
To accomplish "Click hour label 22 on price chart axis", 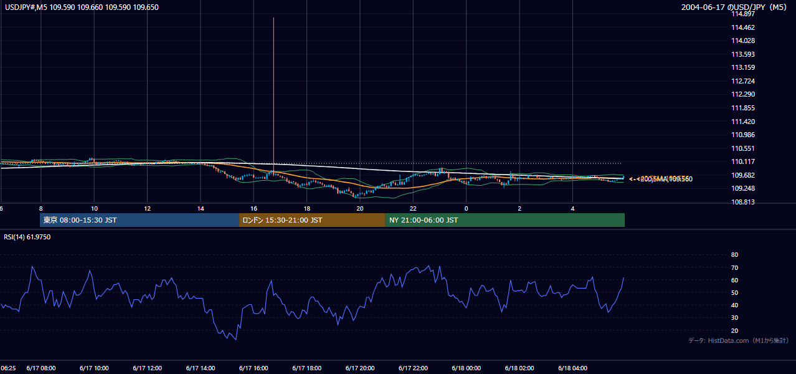I will click(x=413, y=208).
